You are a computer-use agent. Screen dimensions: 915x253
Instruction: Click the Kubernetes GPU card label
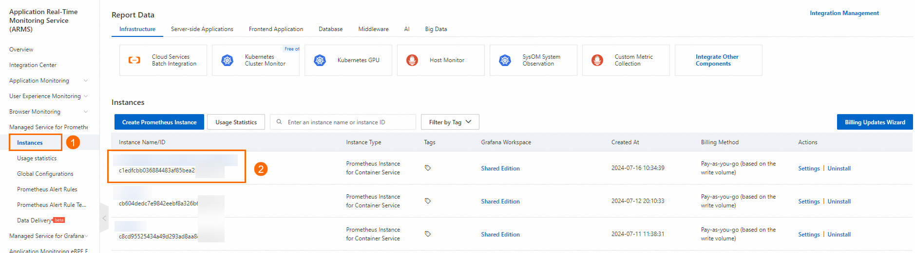[358, 60]
